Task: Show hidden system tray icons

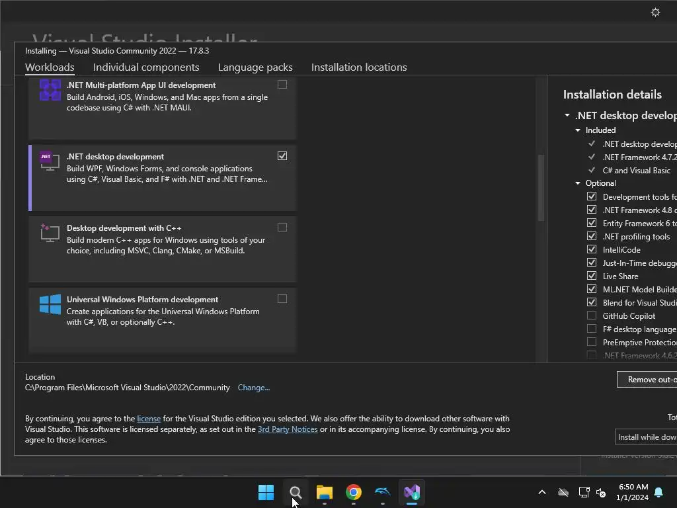Action: tap(542, 492)
